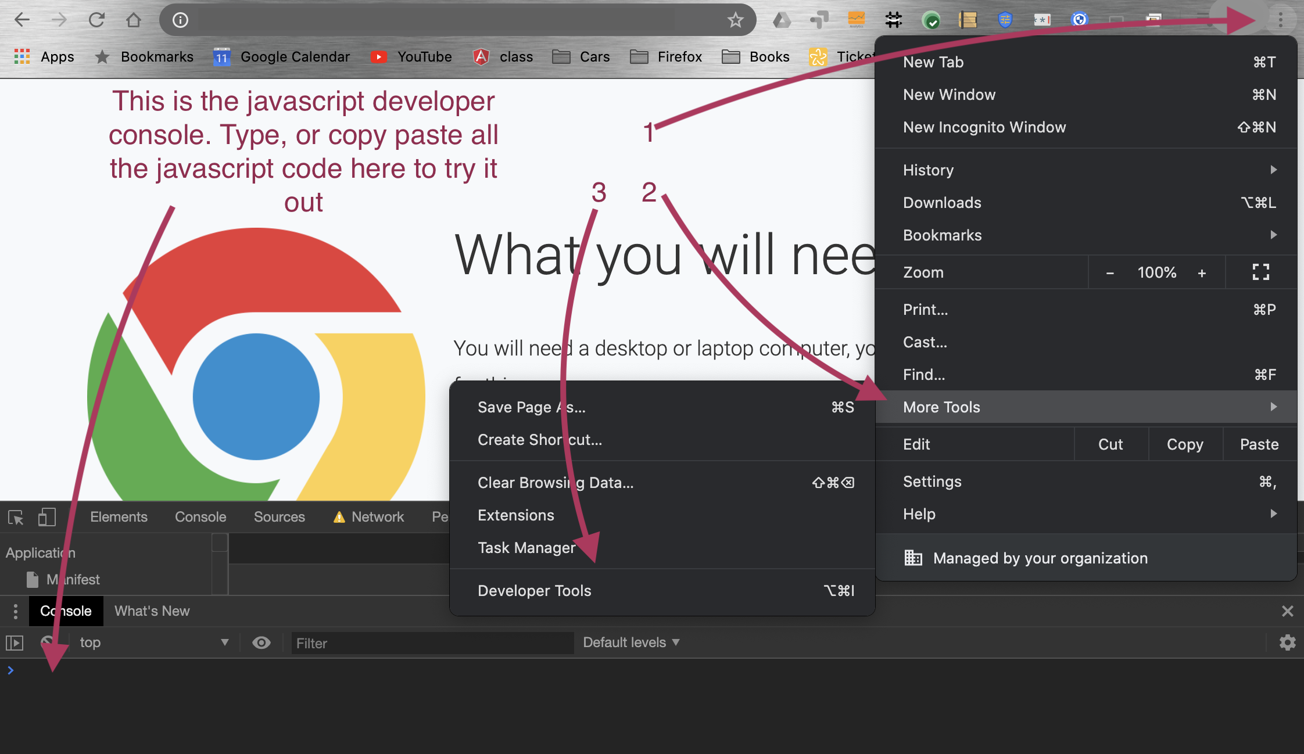Open the class bookmark
This screenshot has height=754, width=1304.
click(x=503, y=56)
